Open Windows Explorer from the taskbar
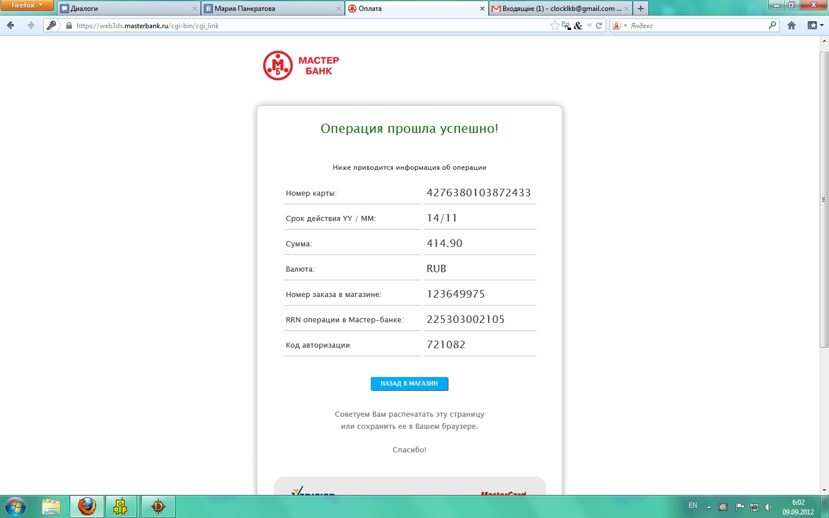 51,507
